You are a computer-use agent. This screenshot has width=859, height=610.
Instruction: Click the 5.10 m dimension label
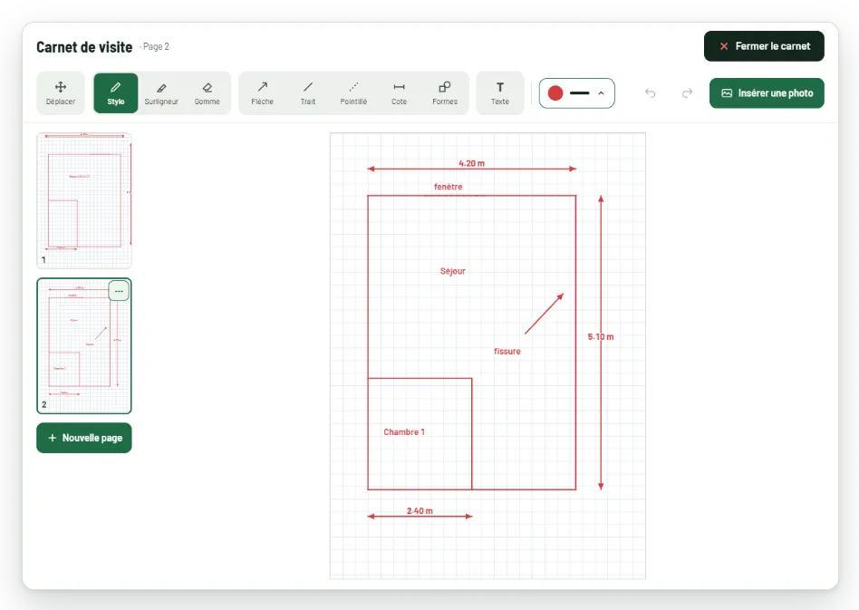601,336
